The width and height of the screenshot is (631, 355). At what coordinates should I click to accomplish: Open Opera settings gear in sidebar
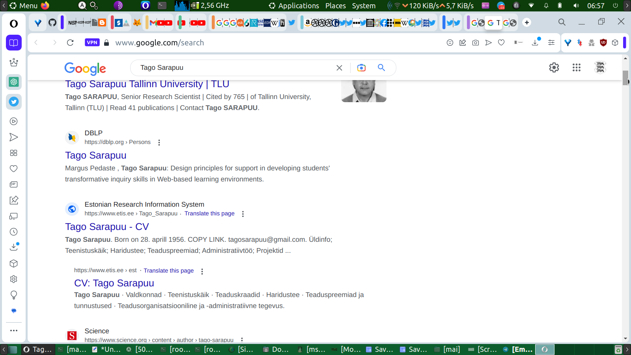[x=14, y=279]
